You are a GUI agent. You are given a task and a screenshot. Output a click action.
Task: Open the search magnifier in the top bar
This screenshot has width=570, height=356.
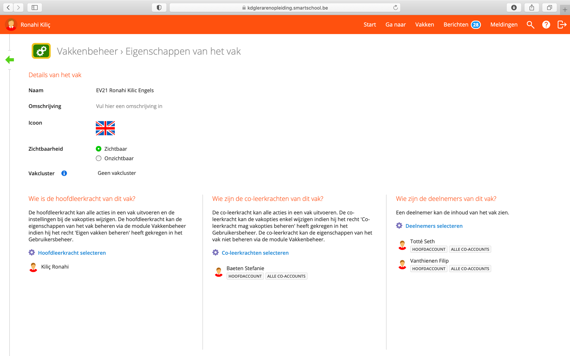(531, 25)
